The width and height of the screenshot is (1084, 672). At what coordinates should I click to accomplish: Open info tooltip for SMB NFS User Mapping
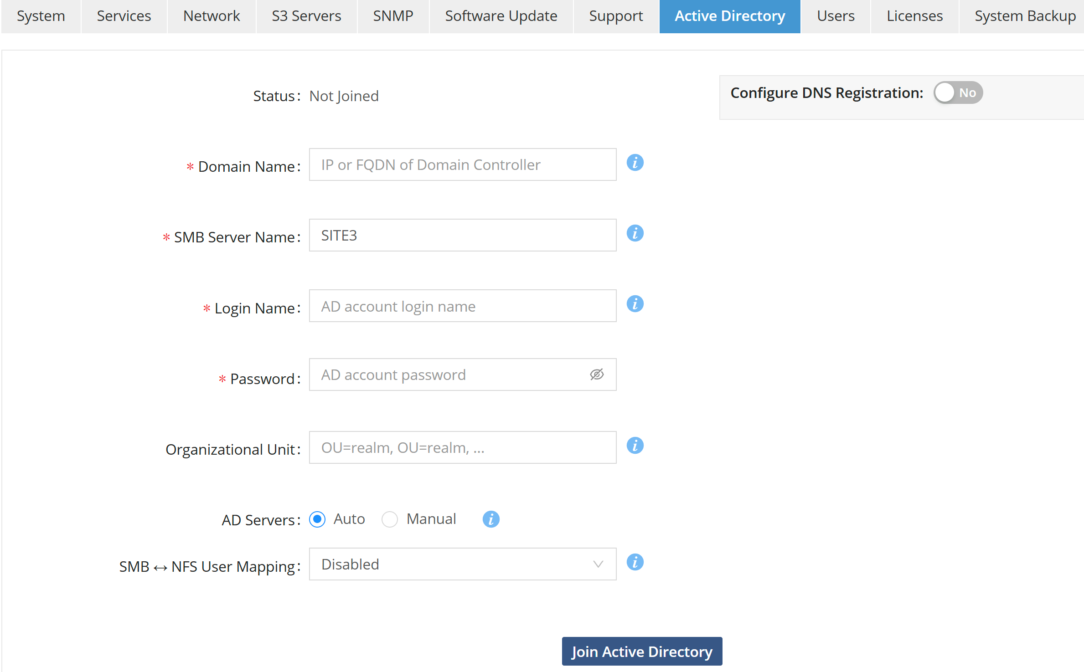635,562
